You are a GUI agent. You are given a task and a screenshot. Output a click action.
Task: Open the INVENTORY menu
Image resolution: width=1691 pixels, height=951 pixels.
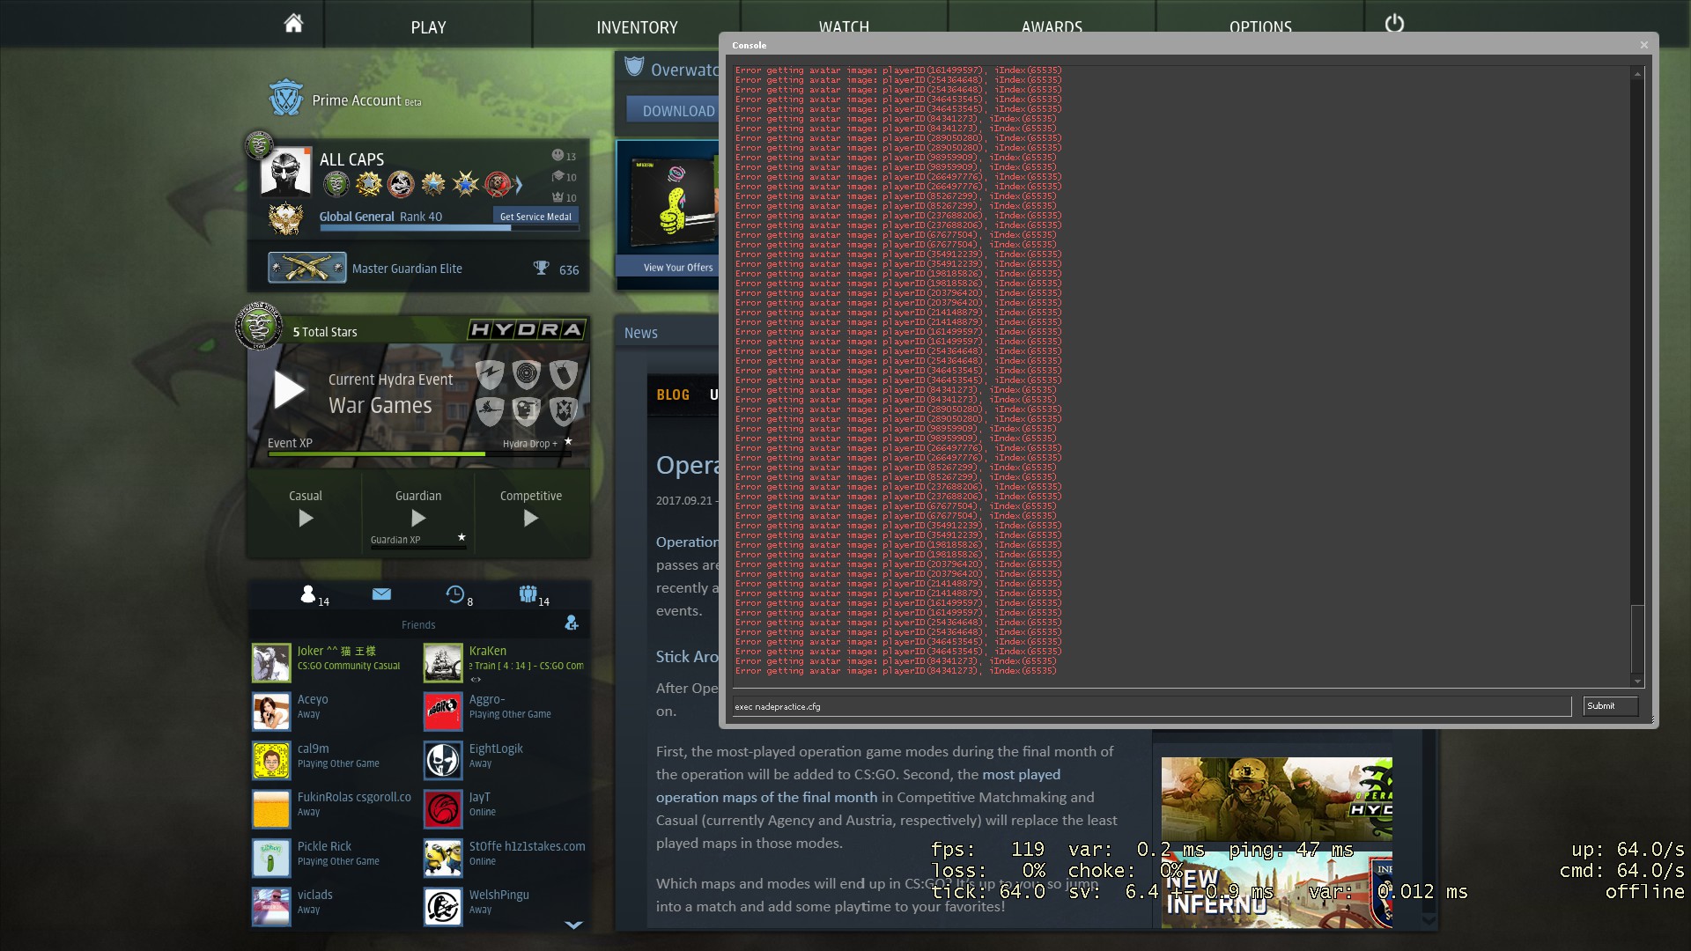click(636, 27)
